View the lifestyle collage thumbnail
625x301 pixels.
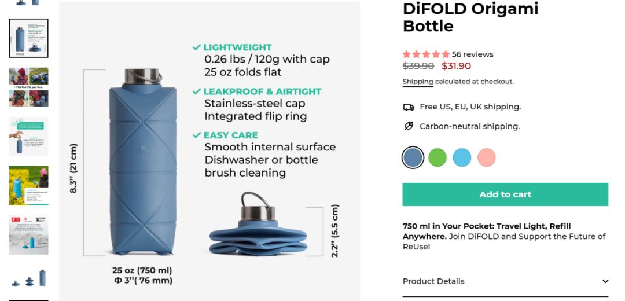coord(29,87)
